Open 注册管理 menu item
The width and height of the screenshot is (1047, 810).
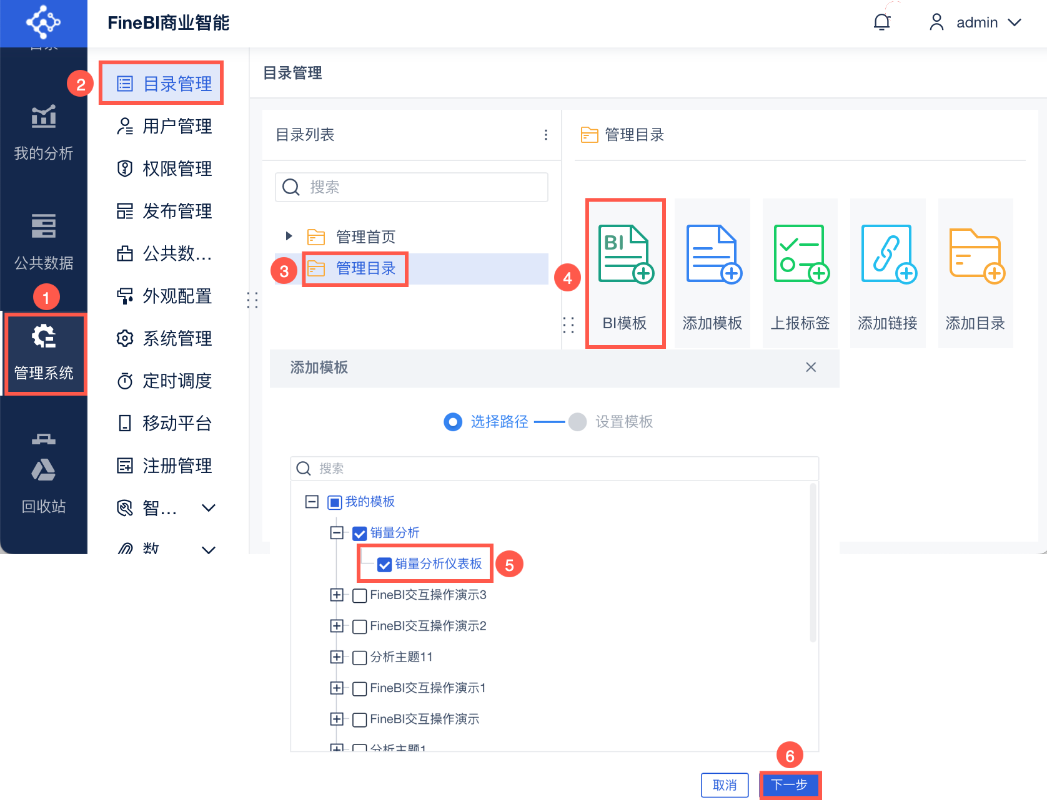165,466
